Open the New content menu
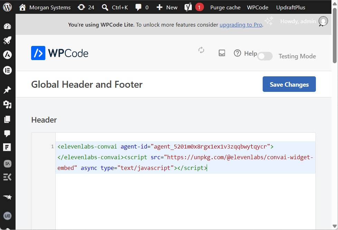 [167, 7]
